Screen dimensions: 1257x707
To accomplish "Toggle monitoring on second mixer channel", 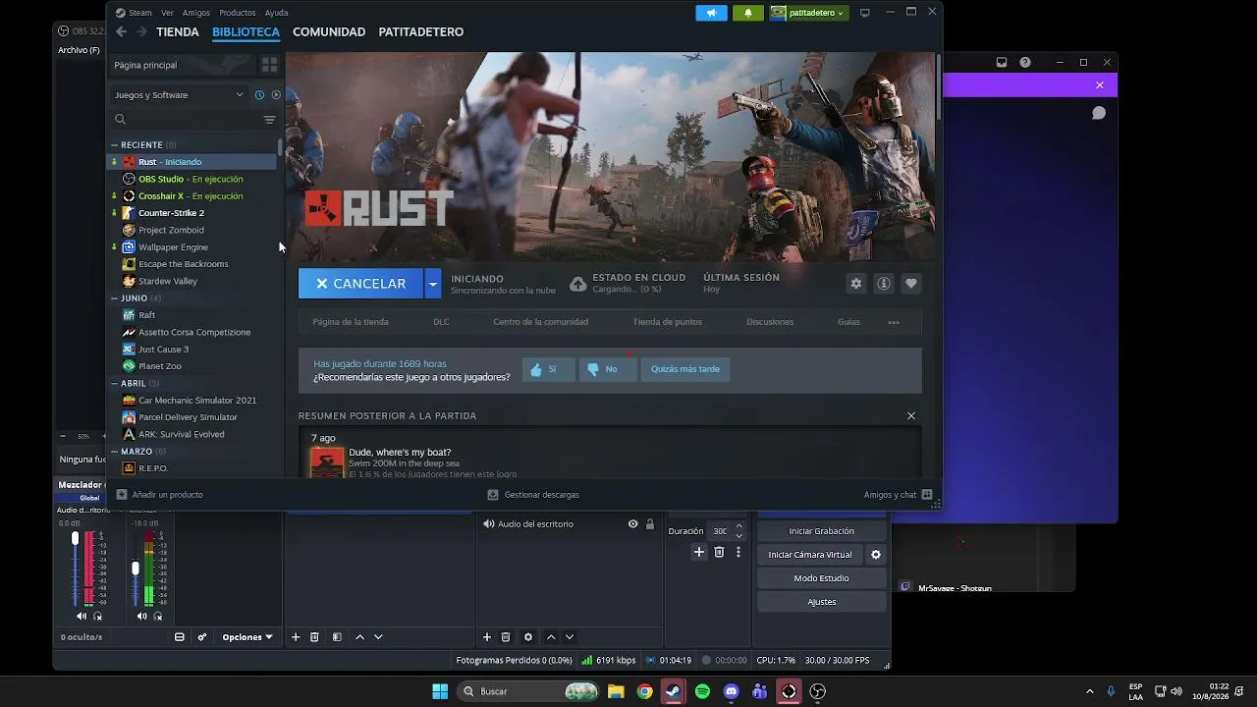I will click(158, 617).
